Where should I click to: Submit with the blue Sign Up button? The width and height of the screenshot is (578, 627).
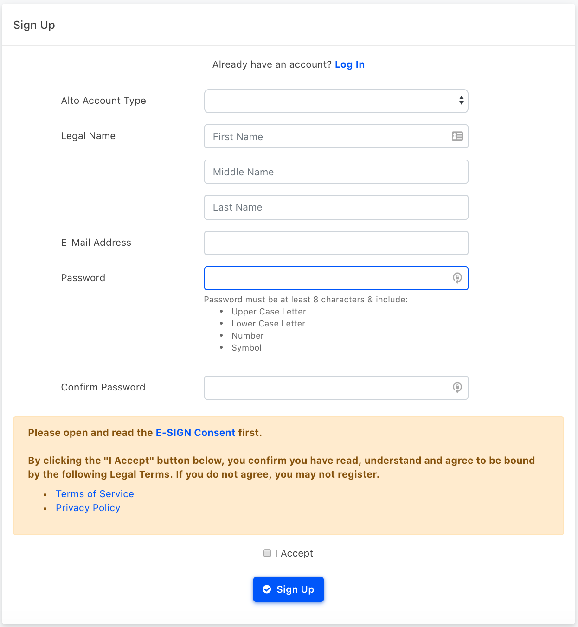(289, 589)
